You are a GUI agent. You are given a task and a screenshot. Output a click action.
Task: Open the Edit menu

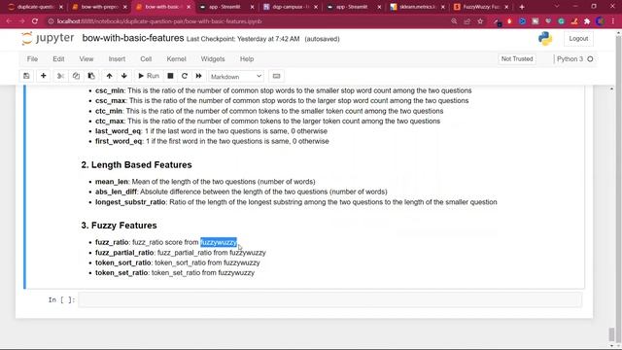click(x=58, y=58)
